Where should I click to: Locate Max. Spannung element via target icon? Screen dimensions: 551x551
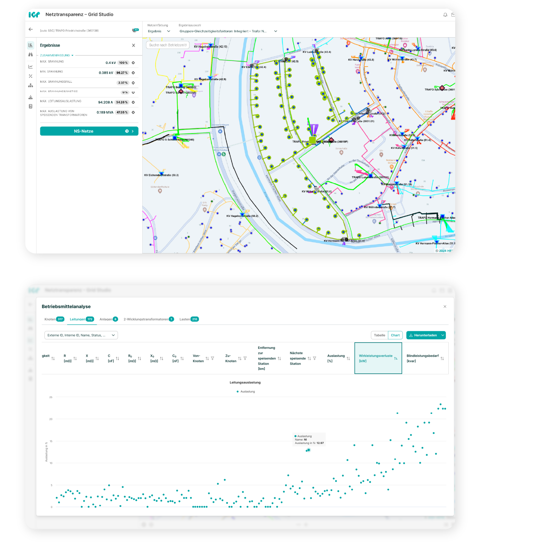(x=133, y=63)
